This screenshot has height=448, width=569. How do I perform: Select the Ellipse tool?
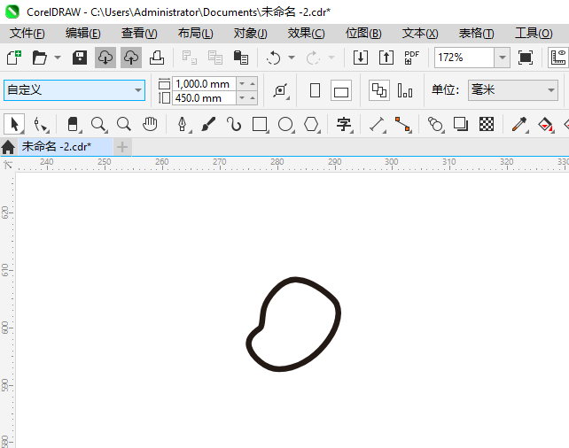285,124
